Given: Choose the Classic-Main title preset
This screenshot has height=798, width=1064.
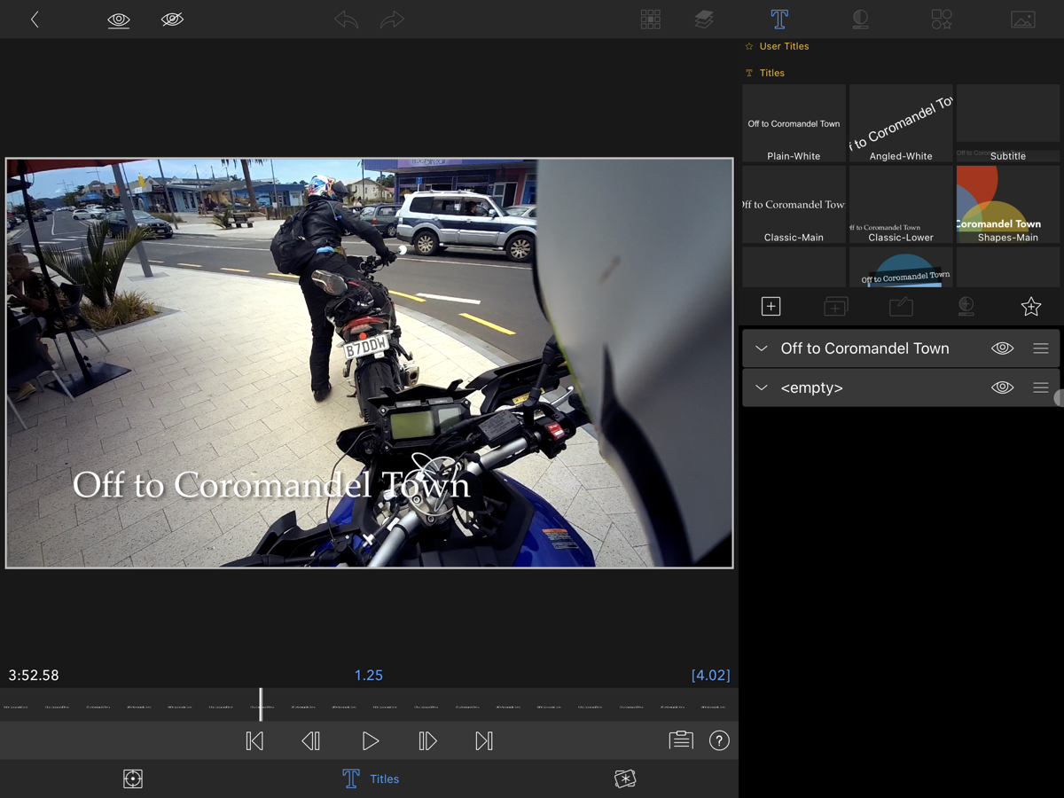Looking at the screenshot, I should [x=794, y=205].
